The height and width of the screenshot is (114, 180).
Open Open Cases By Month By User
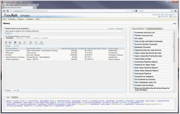[x=148, y=53]
